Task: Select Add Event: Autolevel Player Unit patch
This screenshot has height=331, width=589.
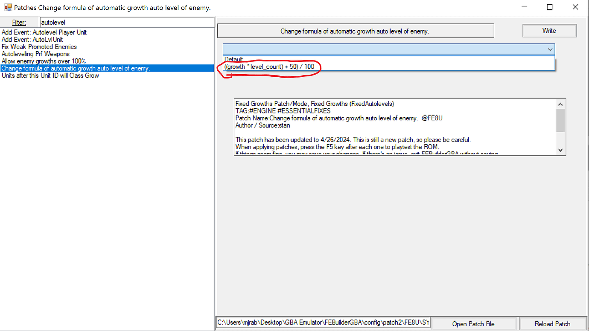Action: pyautogui.click(x=44, y=32)
